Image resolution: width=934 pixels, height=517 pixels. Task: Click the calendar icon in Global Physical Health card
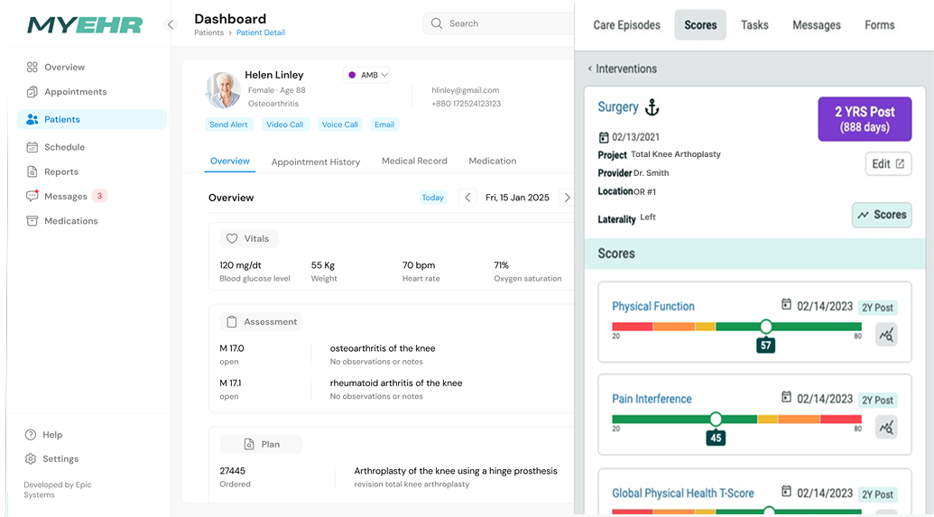point(786,491)
